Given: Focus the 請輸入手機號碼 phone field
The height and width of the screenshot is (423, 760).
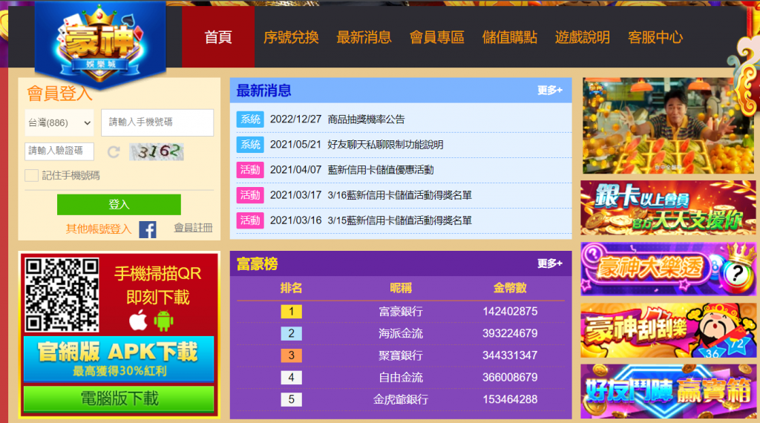Looking at the screenshot, I should point(157,122).
